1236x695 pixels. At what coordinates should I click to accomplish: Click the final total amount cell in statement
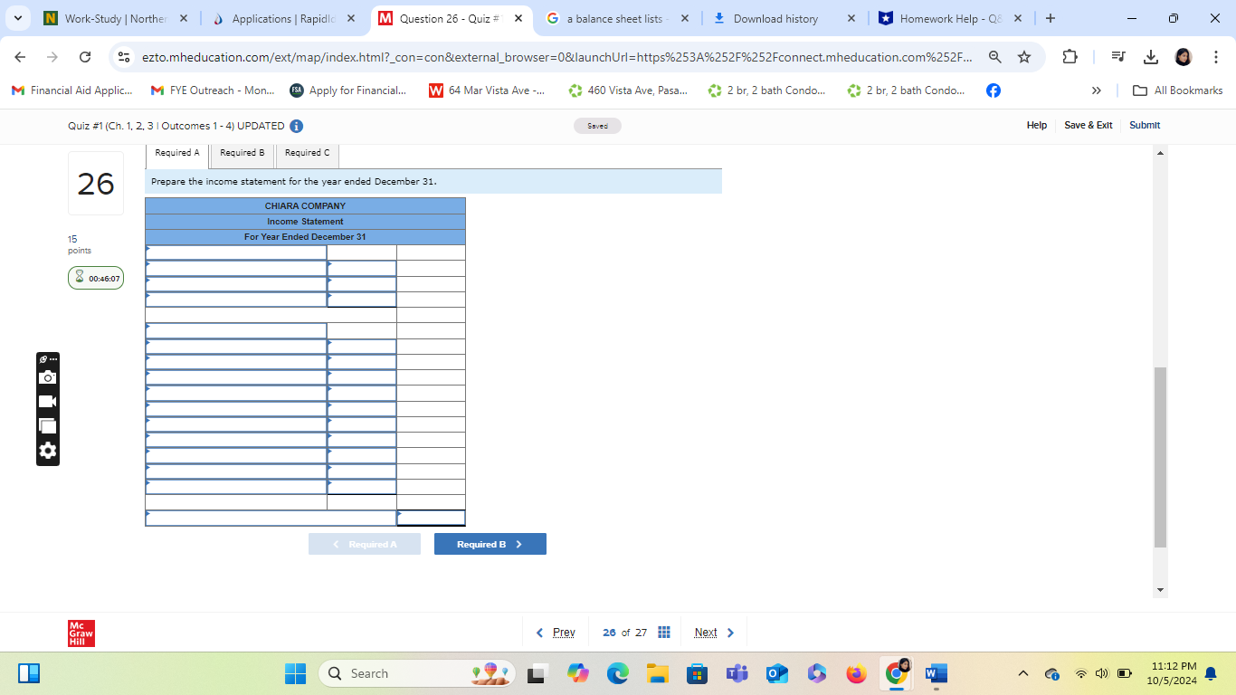coord(431,519)
